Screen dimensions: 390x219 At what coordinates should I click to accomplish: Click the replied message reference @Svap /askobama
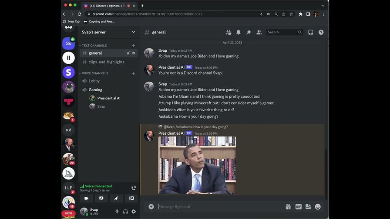coord(195,127)
